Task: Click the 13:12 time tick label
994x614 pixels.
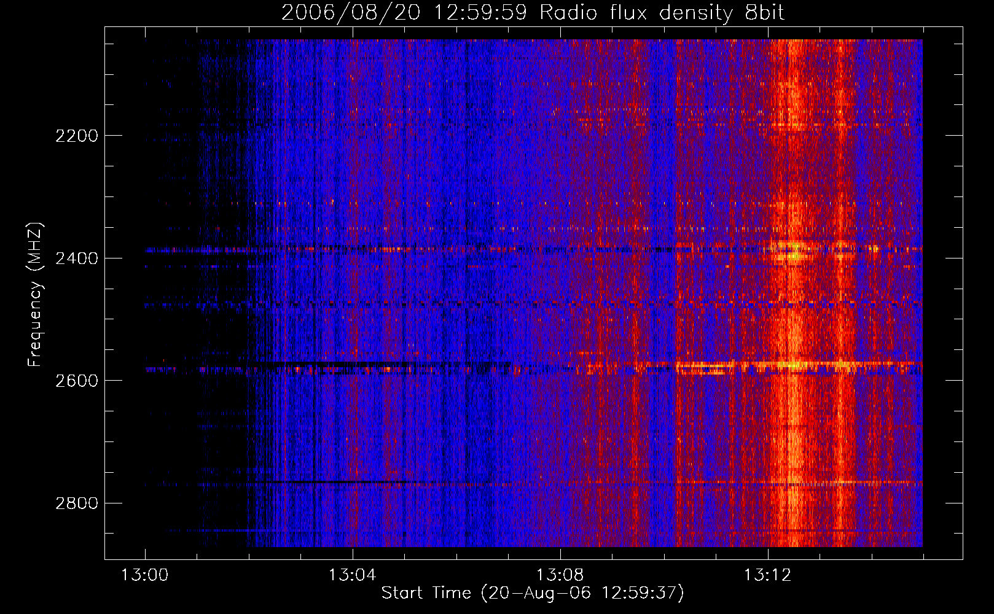Action: point(767,575)
